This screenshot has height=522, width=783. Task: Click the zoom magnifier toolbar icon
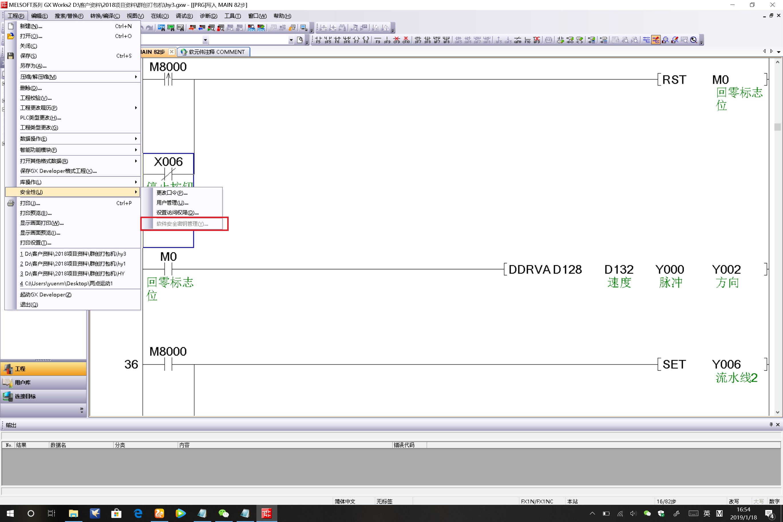tap(693, 40)
